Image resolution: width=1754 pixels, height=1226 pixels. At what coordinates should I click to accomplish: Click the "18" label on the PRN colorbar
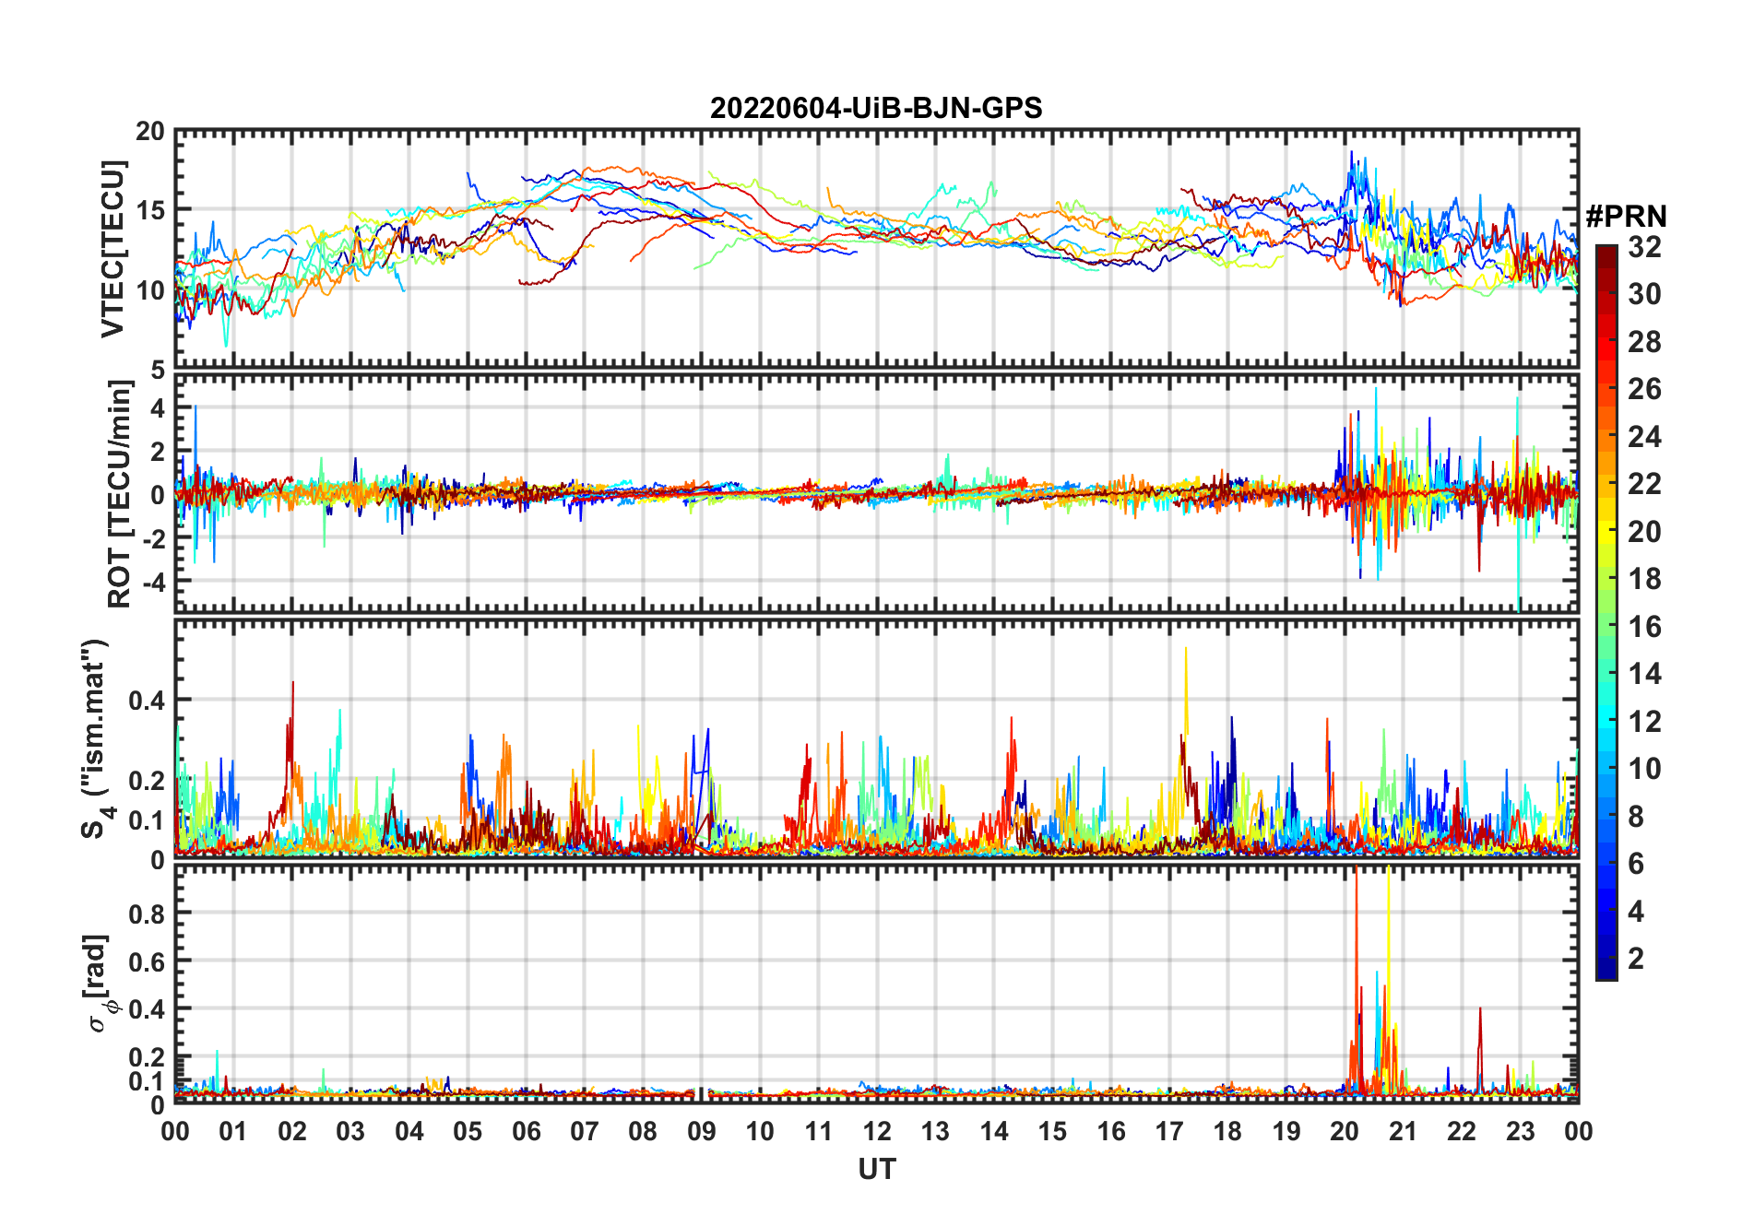pyautogui.click(x=1644, y=579)
